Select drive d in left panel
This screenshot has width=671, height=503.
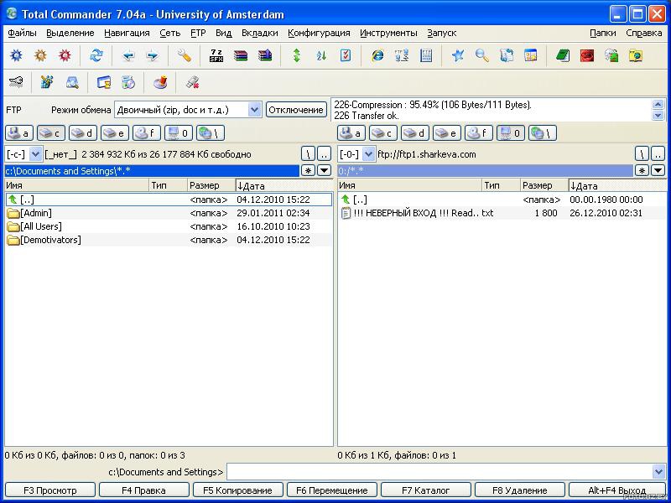pyautogui.click(x=83, y=133)
